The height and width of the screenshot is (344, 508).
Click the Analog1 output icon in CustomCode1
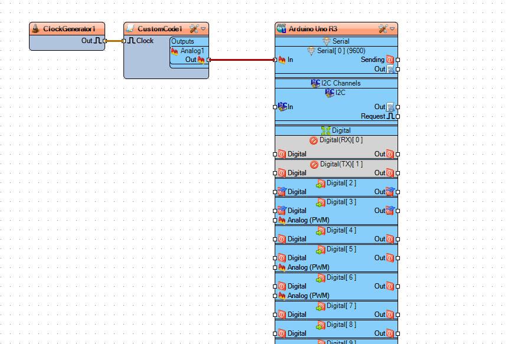(175, 51)
